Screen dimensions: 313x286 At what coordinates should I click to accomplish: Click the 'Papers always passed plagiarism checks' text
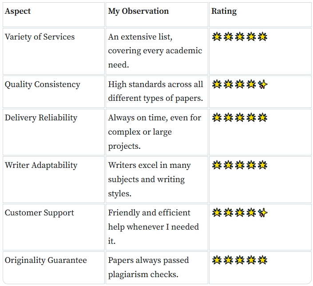point(149,267)
